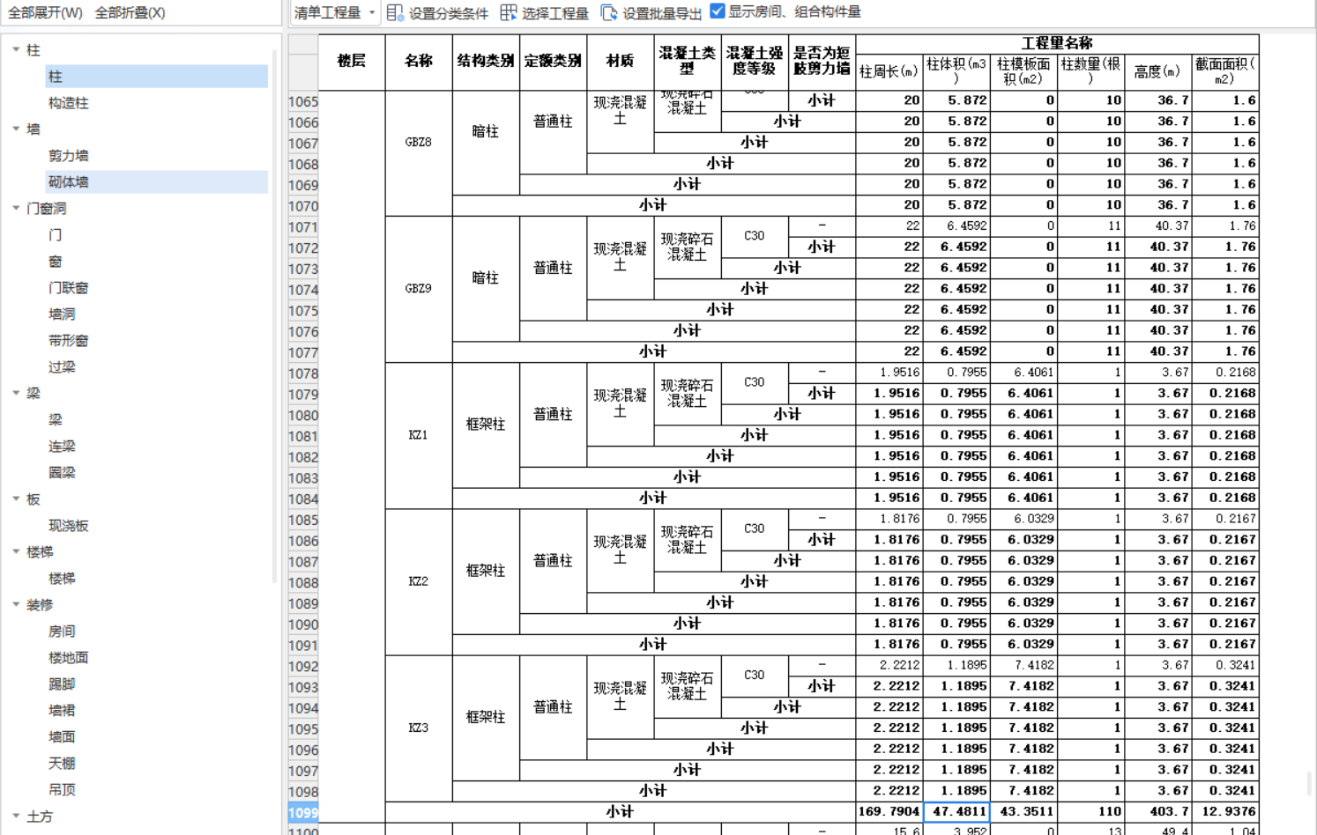Click the 楼层 column header

[352, 62]
